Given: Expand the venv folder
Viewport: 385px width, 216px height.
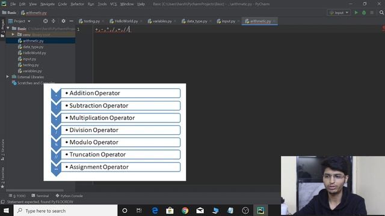Looking at the screenshot, I should tap(13, 35).
